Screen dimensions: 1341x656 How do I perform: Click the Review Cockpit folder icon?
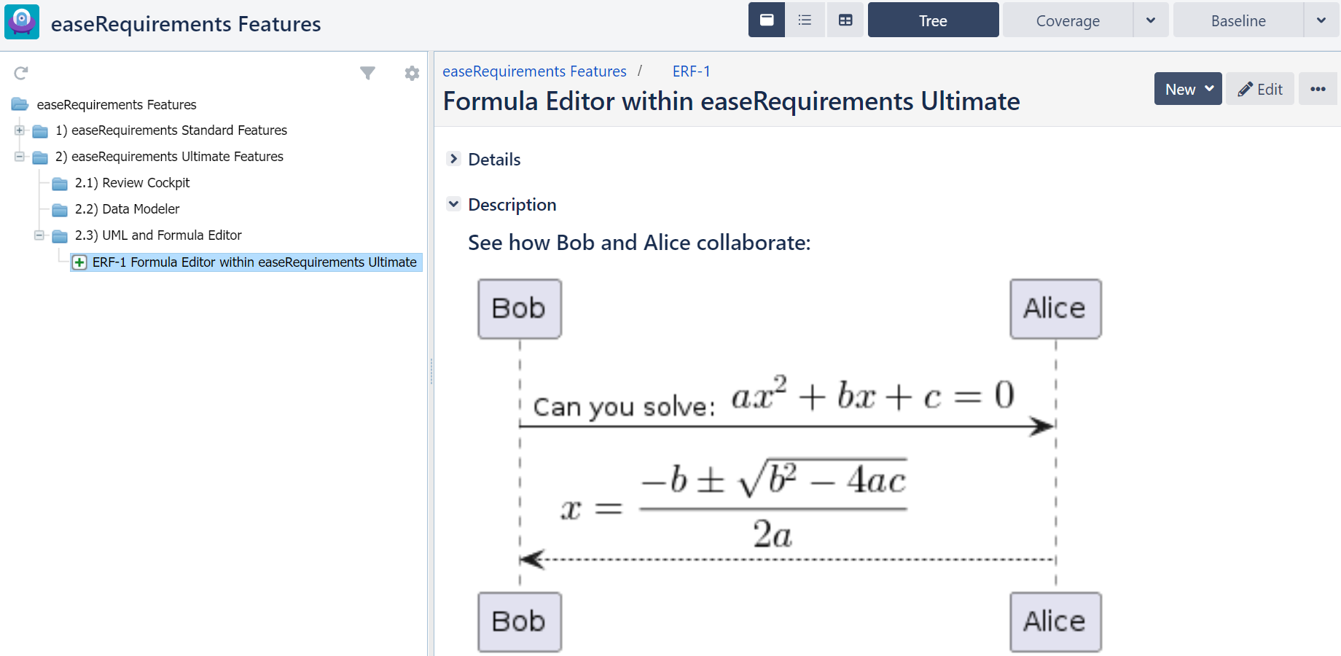pos(60,184)
